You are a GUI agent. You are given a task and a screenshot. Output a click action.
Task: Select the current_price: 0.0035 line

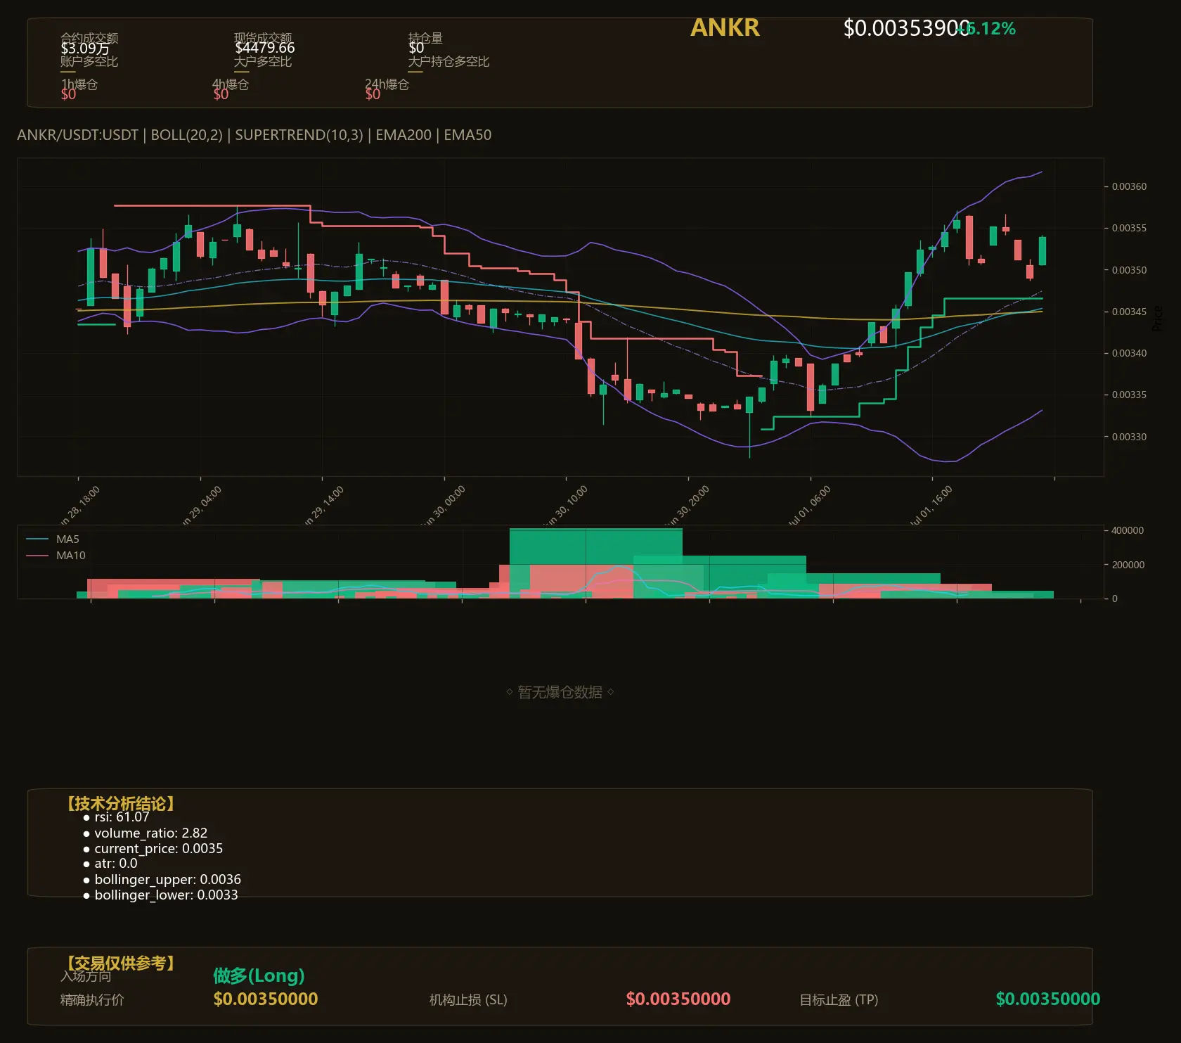[153, 849]
